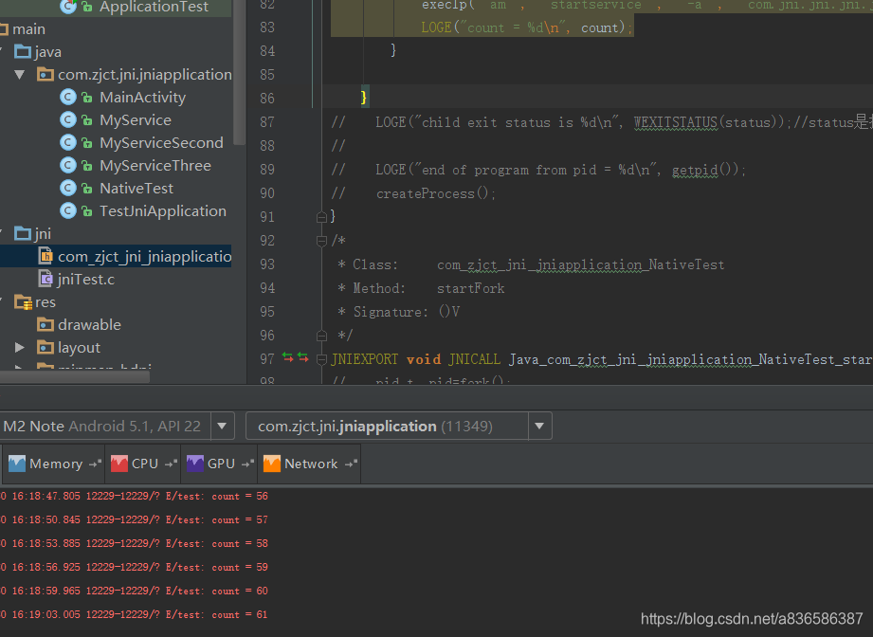Select the main folder
The height and width of the screenshot is (637, 873).
(x=29, y=29)
